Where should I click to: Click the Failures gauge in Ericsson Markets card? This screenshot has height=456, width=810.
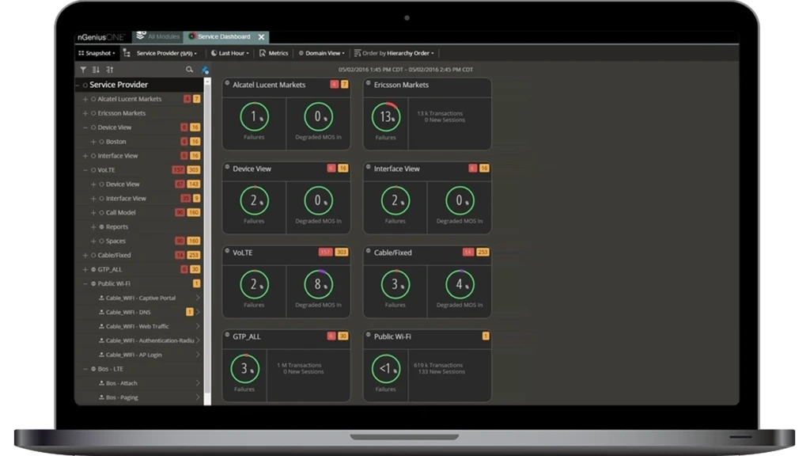[x=385, y=117]
